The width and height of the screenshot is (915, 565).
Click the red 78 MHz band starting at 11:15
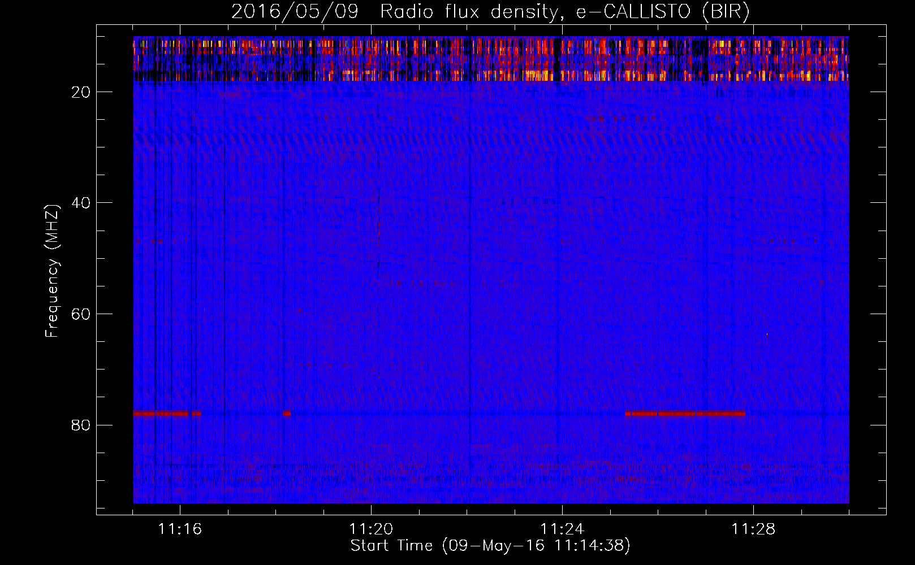coord(167,414)
